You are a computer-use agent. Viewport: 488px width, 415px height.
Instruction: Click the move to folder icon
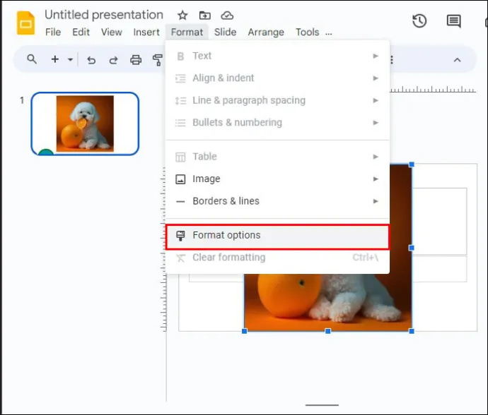click(x=205, y=16)
